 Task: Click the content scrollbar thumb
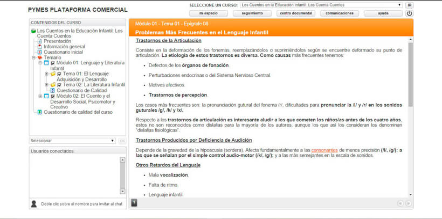pos(410,75)
